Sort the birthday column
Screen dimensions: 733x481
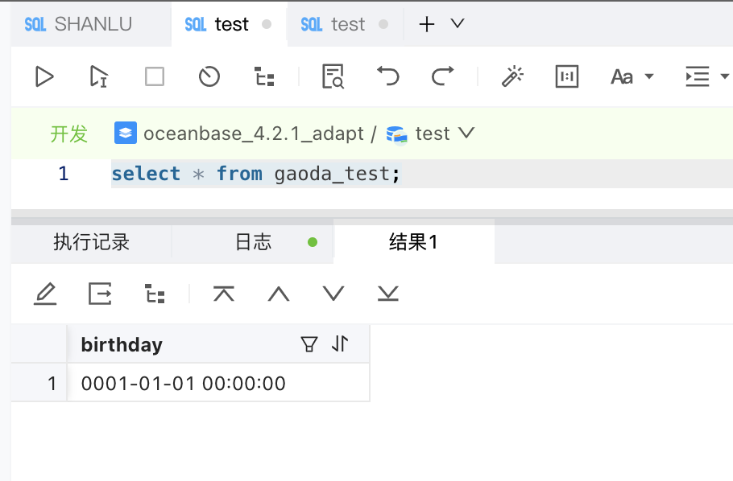(x=339, y=343)
